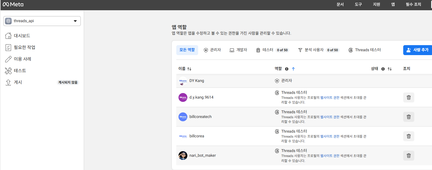Image resolution: width=432 pixels, height=170 pixels.
Task: Open 도구 in the top navigation
Action: point(358,4)
